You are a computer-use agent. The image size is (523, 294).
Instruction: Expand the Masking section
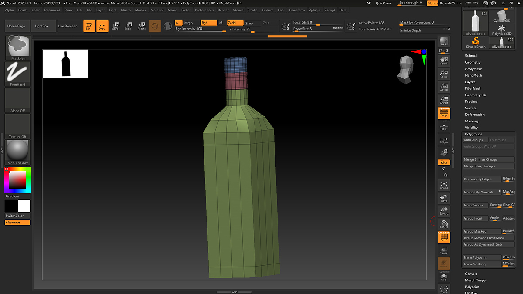click(471, 121)
